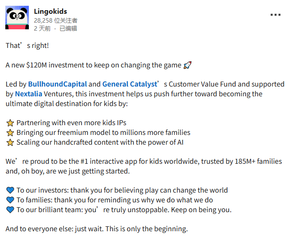295x237 pixels.
Task: Select the blue heart beside "To families"
Action: click(10, 200)
